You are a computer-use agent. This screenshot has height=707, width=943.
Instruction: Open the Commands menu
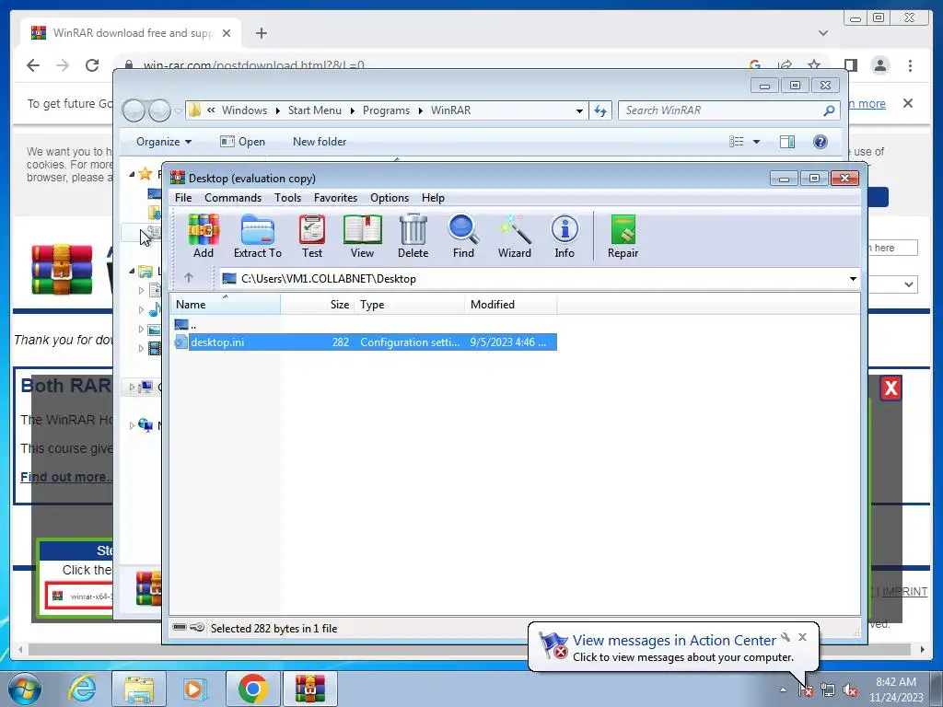click(233, 198)
